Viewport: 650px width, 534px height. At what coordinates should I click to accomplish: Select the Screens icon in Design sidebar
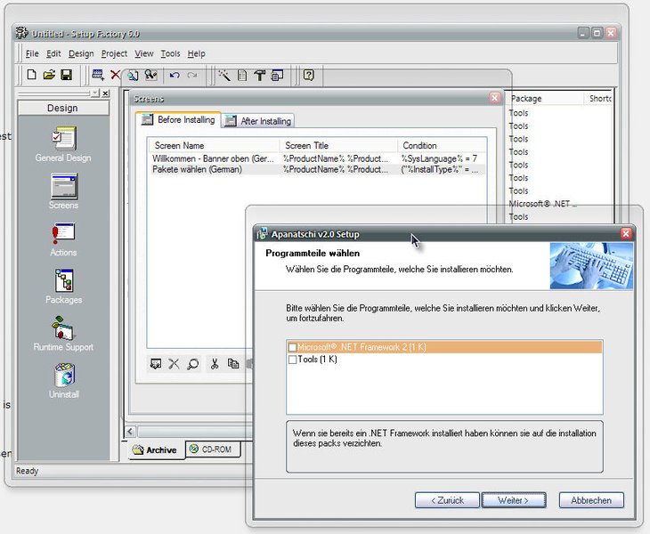point(62,187)
